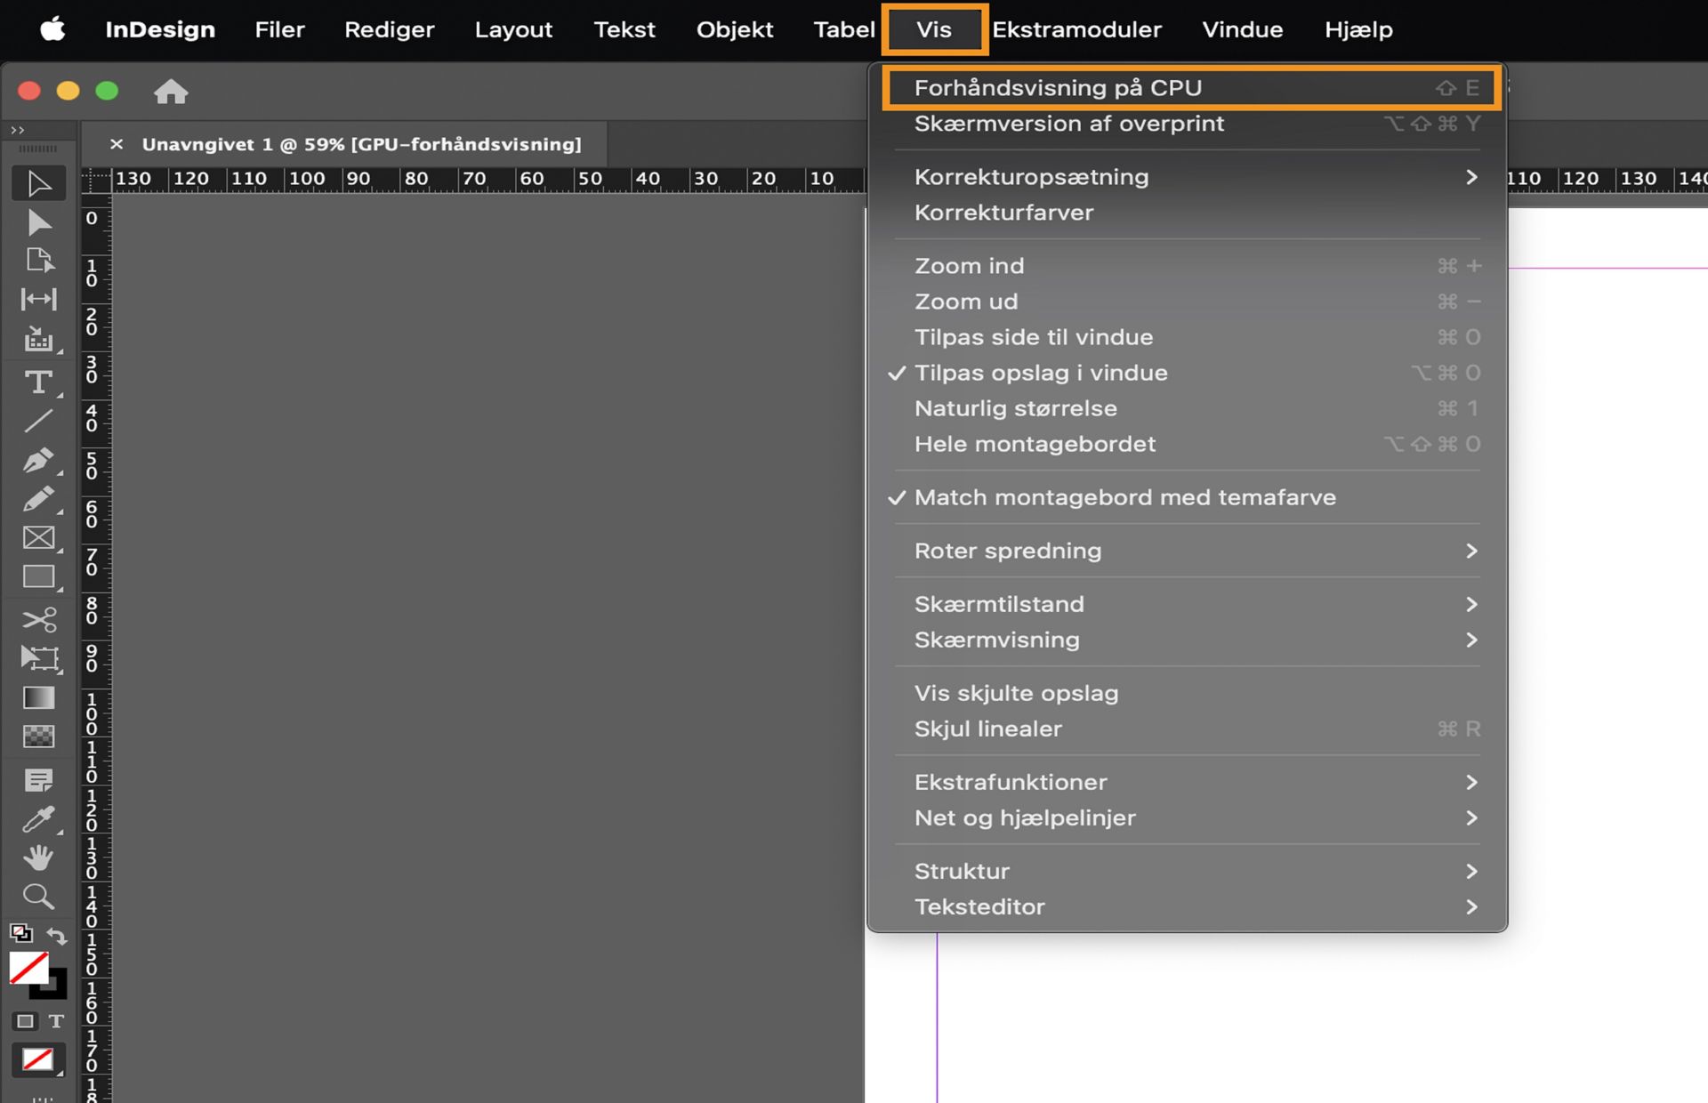Open the Ekstramoduler menu

tap(1076, 29)
